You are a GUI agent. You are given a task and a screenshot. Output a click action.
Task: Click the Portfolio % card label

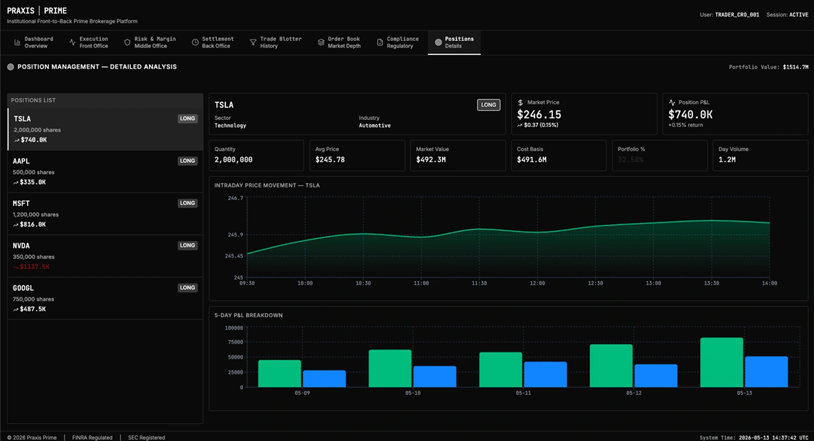tap(631, 149)
